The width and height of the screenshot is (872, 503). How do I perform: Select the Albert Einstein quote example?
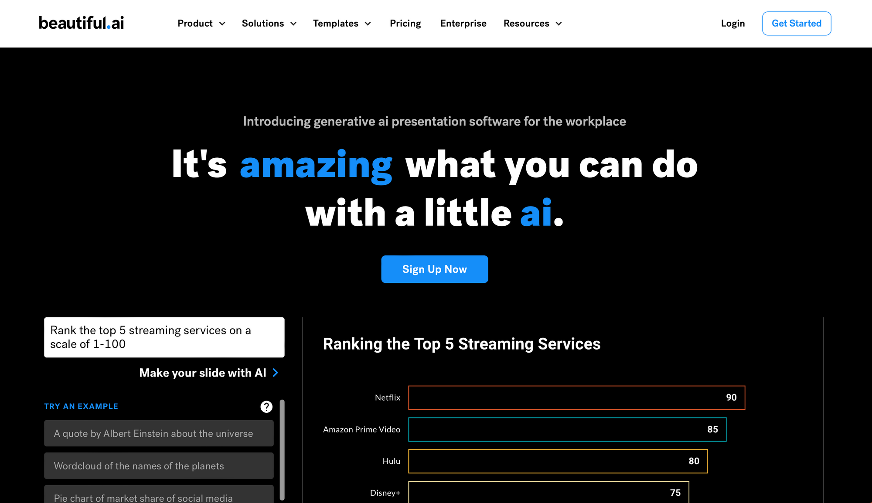click(158, 433)
